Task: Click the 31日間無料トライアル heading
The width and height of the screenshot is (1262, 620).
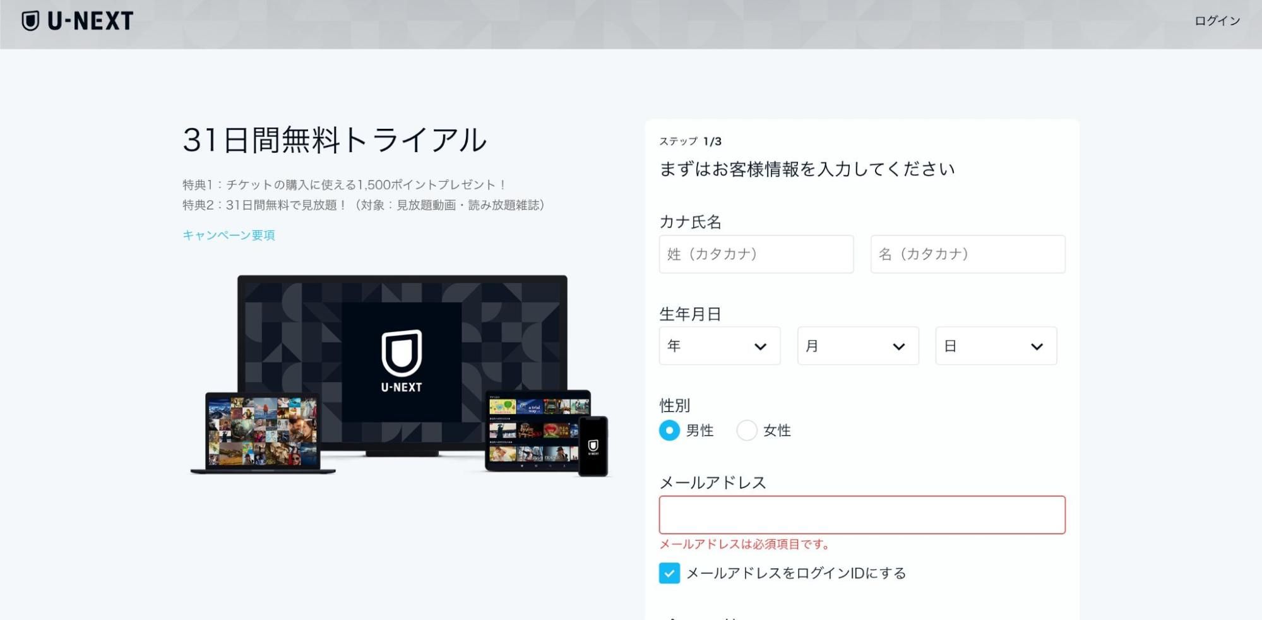Action: [x=335, y=140]
